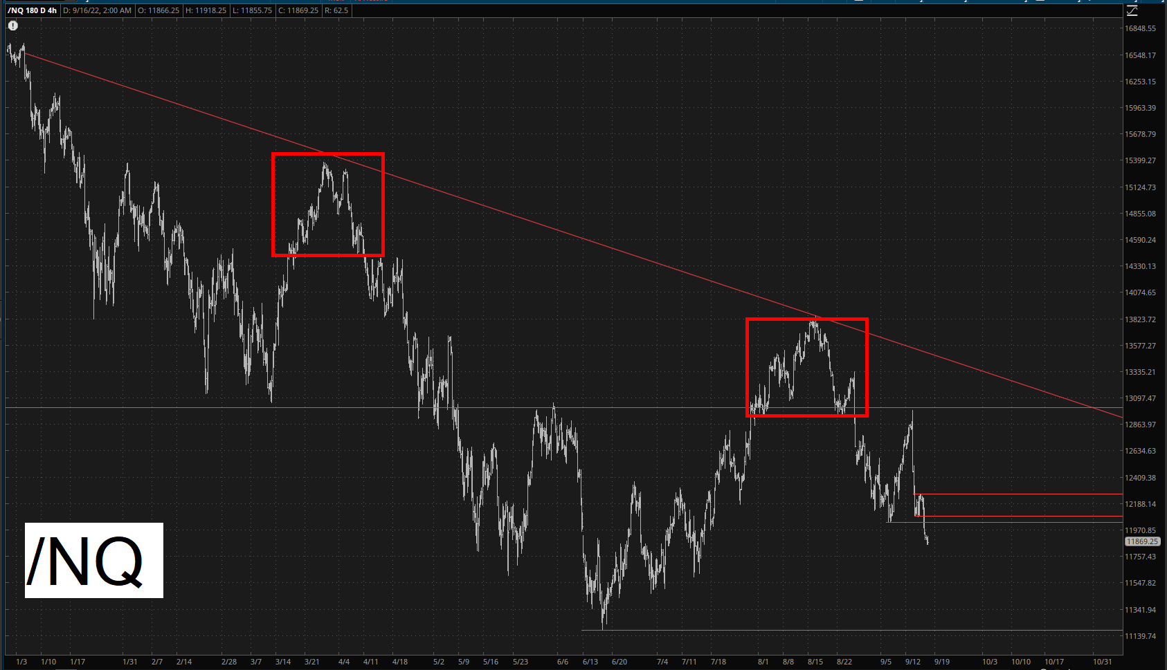Select the upper short red horizontal line
Screen dimensions: 1167x670
point(1017,494)
